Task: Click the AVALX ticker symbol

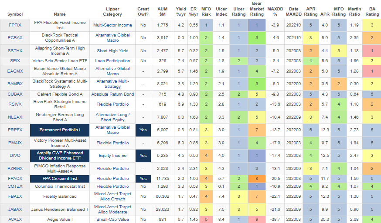Action: pos(15,220)
